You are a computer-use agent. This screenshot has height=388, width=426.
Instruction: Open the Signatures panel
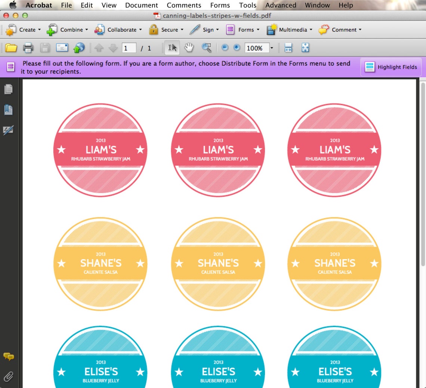point(8,130)
